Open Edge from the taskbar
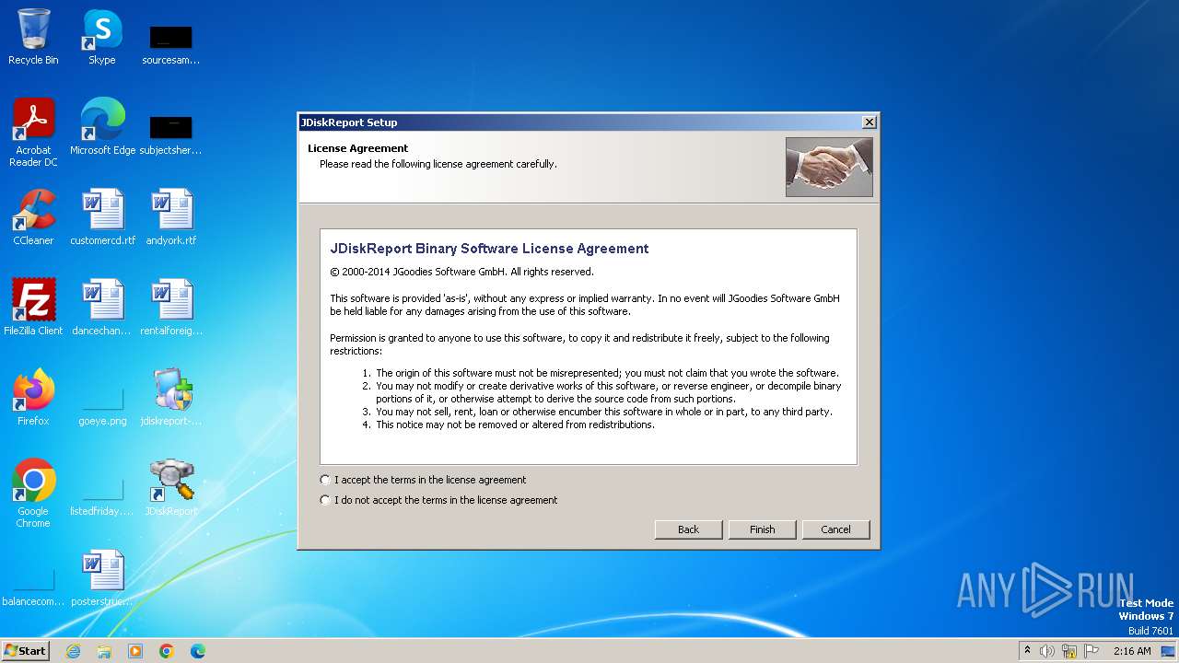 pos(198,651)
